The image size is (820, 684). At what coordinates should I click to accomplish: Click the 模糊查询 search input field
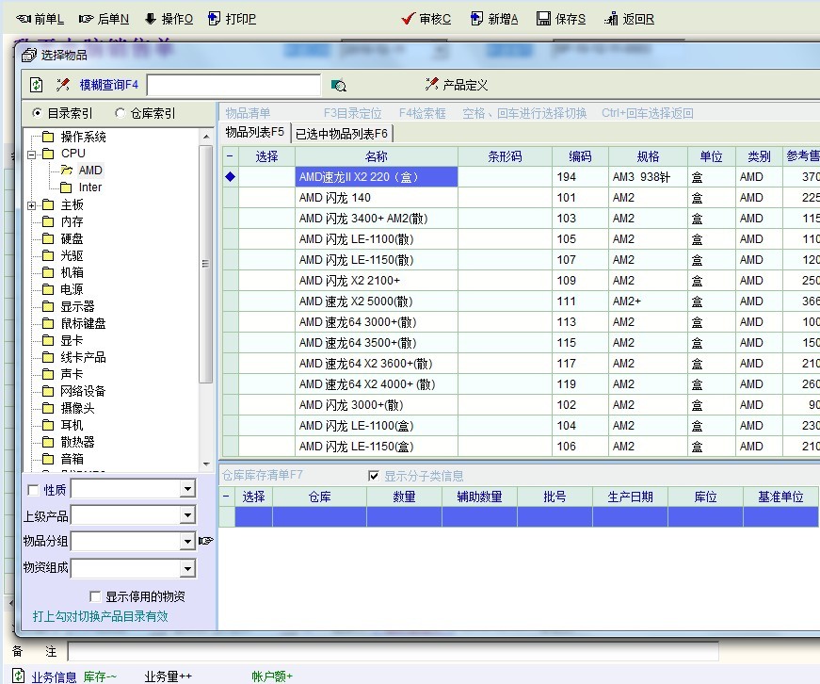tap(233, 86)
